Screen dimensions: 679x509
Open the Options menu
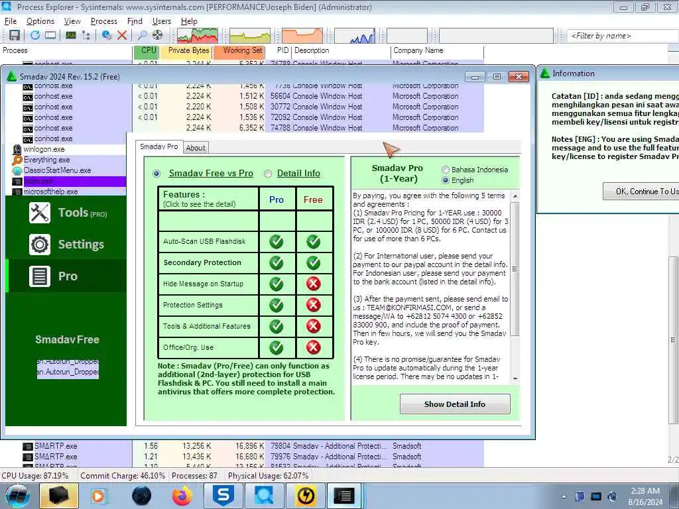pyautogui.click(x=40, y=21)
